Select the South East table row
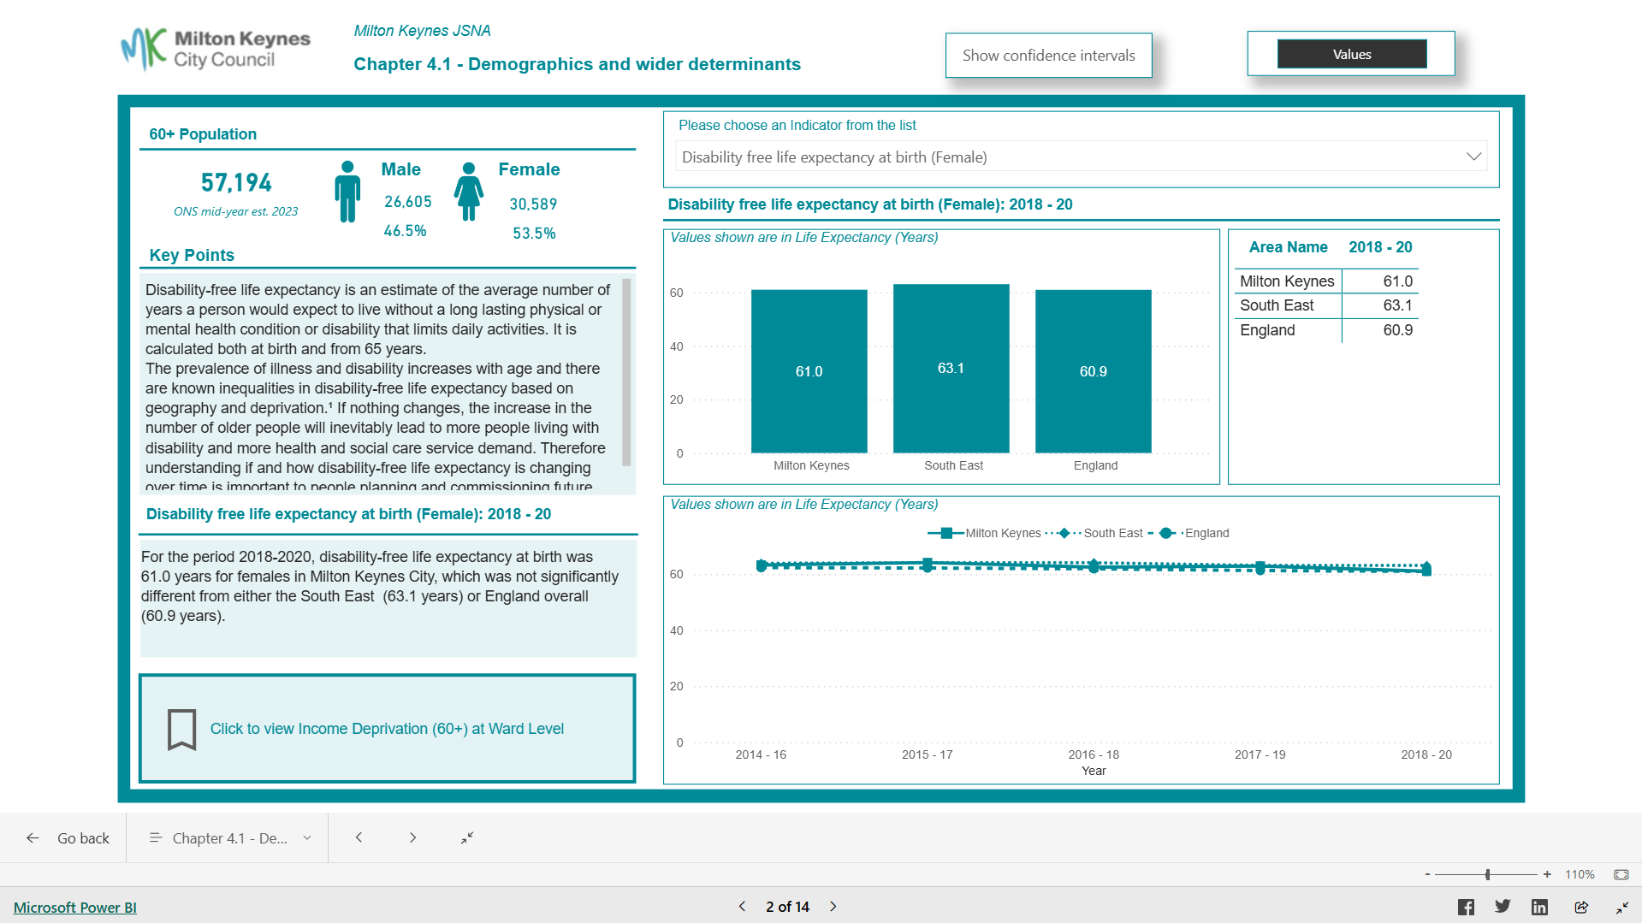The width and height of the screenshot is (1642, 923). point(1325,305)
